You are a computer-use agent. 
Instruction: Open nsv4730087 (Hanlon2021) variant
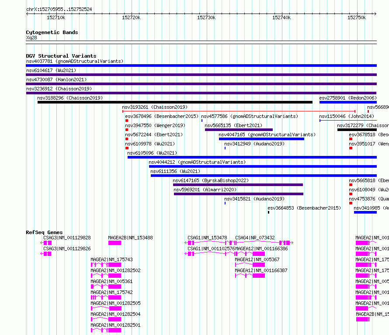coord(56,79)
